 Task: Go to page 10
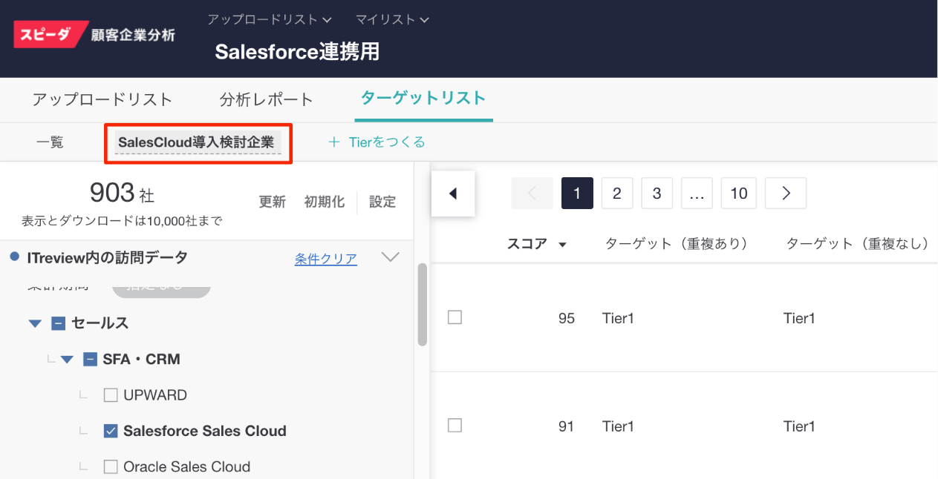click(x=738, y=194)
